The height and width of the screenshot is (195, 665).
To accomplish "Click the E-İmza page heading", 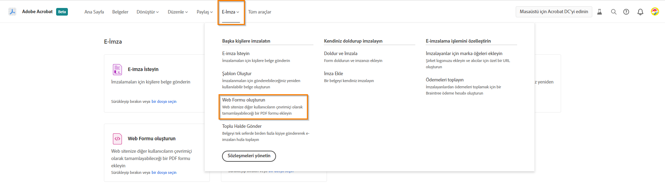I will tap(113, 42).
